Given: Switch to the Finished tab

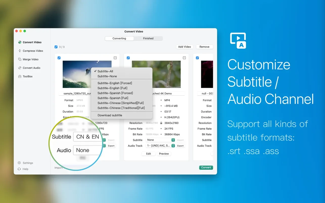Looking at the screenshot, I should coord(148,38).
